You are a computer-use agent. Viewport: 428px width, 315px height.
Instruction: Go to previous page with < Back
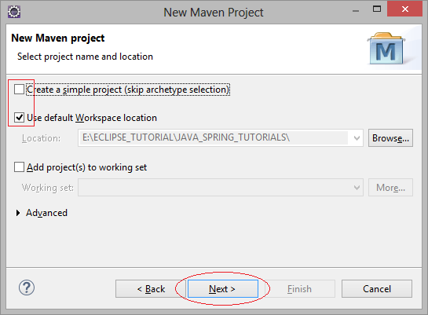pyautogui.click(x=151, y=289)
